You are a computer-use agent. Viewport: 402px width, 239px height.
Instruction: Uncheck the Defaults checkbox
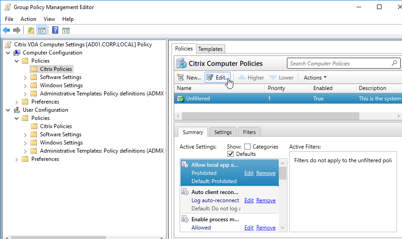click(x=231, y=154)
